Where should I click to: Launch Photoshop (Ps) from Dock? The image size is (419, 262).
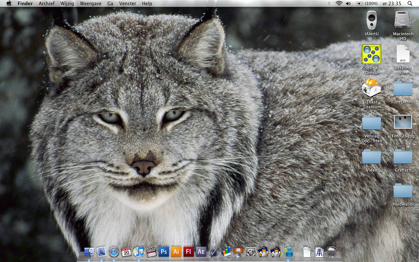164,252
